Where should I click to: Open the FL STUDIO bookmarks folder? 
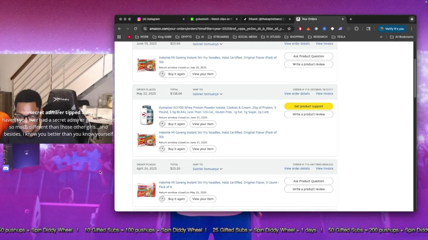pos(271,37)
